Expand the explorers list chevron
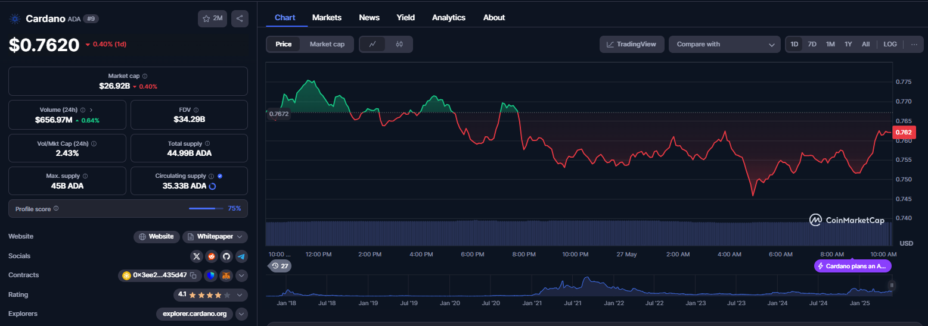928x326 pixels. point(241,314)
